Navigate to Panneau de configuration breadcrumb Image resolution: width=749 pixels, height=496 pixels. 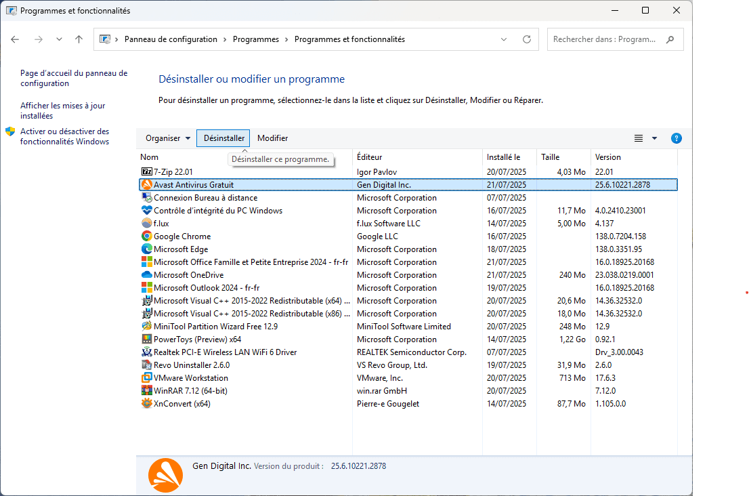click(171, 39)
